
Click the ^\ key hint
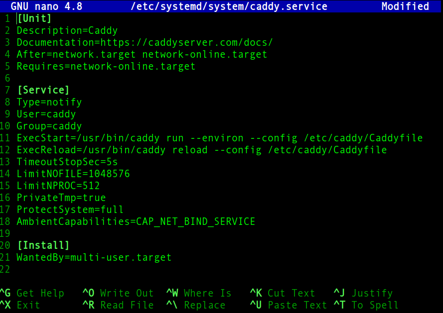point(172,305)
